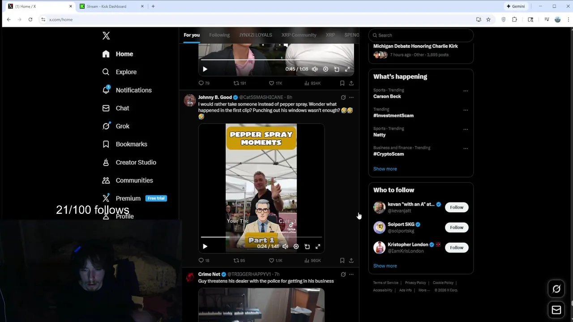Open Johnny B. Good profile avatar

click(190, 100)
